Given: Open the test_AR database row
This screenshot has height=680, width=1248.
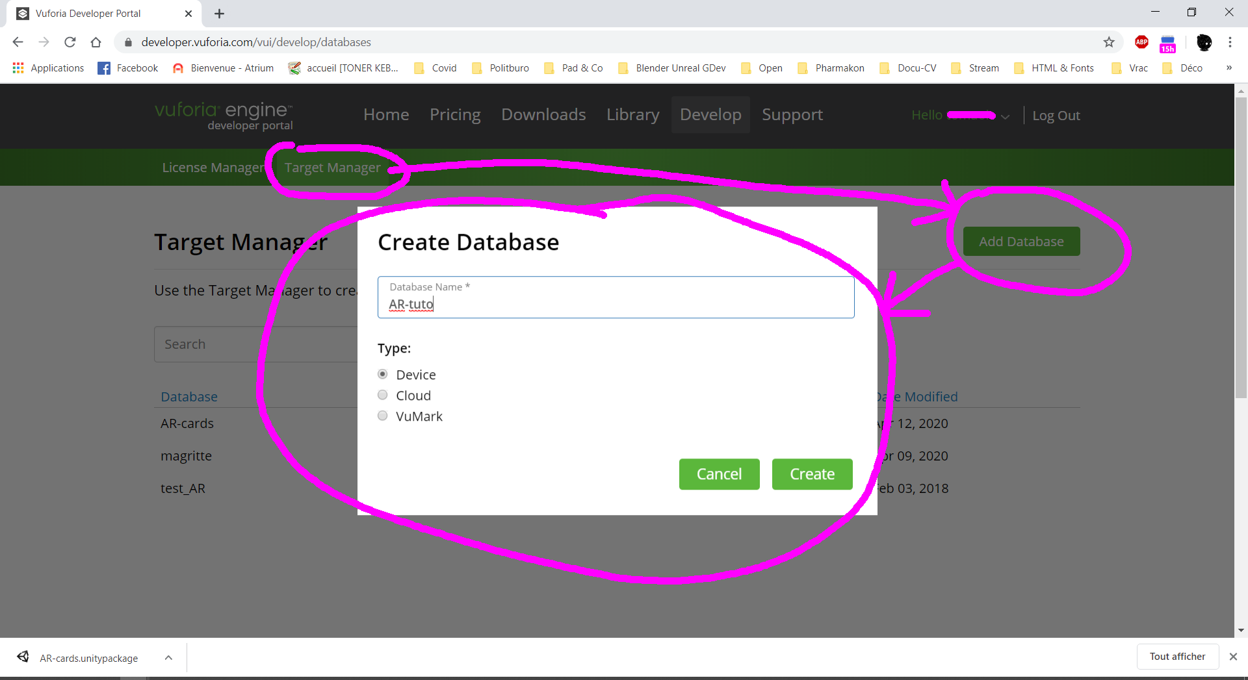Looking at the screenshot, I should coord(183,488).
